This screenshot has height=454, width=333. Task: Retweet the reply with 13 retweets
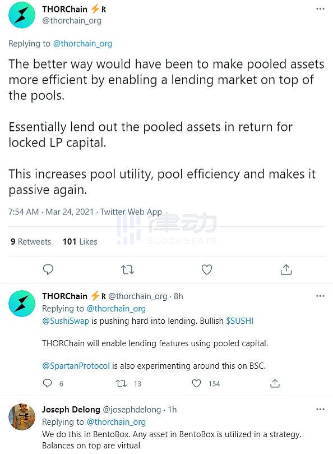click(x=121, y=384)
